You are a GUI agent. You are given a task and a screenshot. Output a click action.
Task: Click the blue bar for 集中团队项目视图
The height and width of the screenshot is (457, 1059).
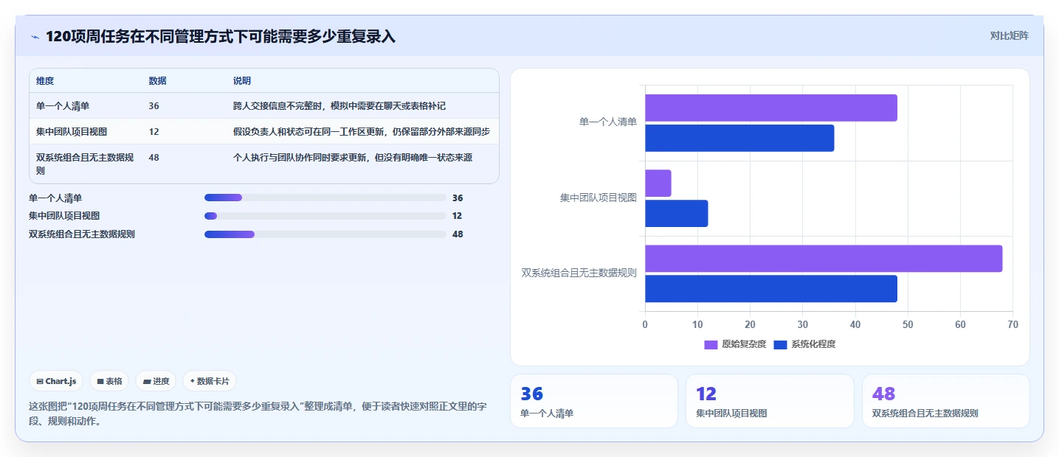677,214
